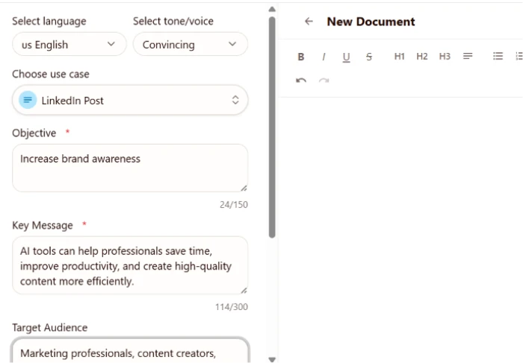Click the Key Message label

[43, 225]
